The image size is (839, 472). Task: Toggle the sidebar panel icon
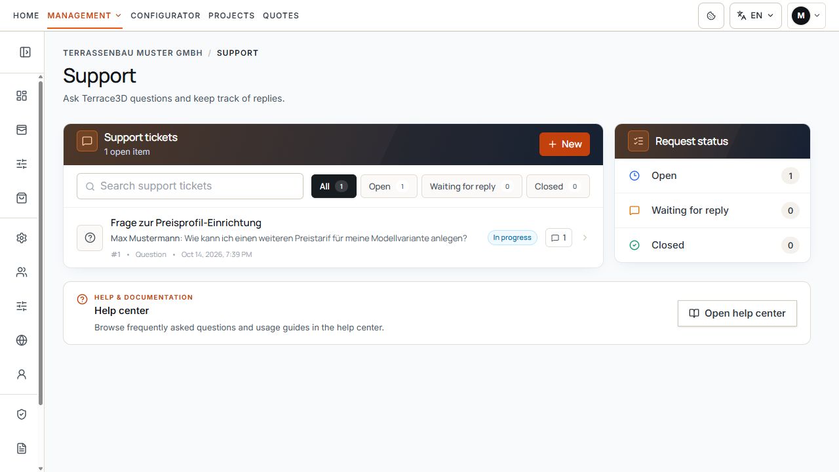click(25, 52)
